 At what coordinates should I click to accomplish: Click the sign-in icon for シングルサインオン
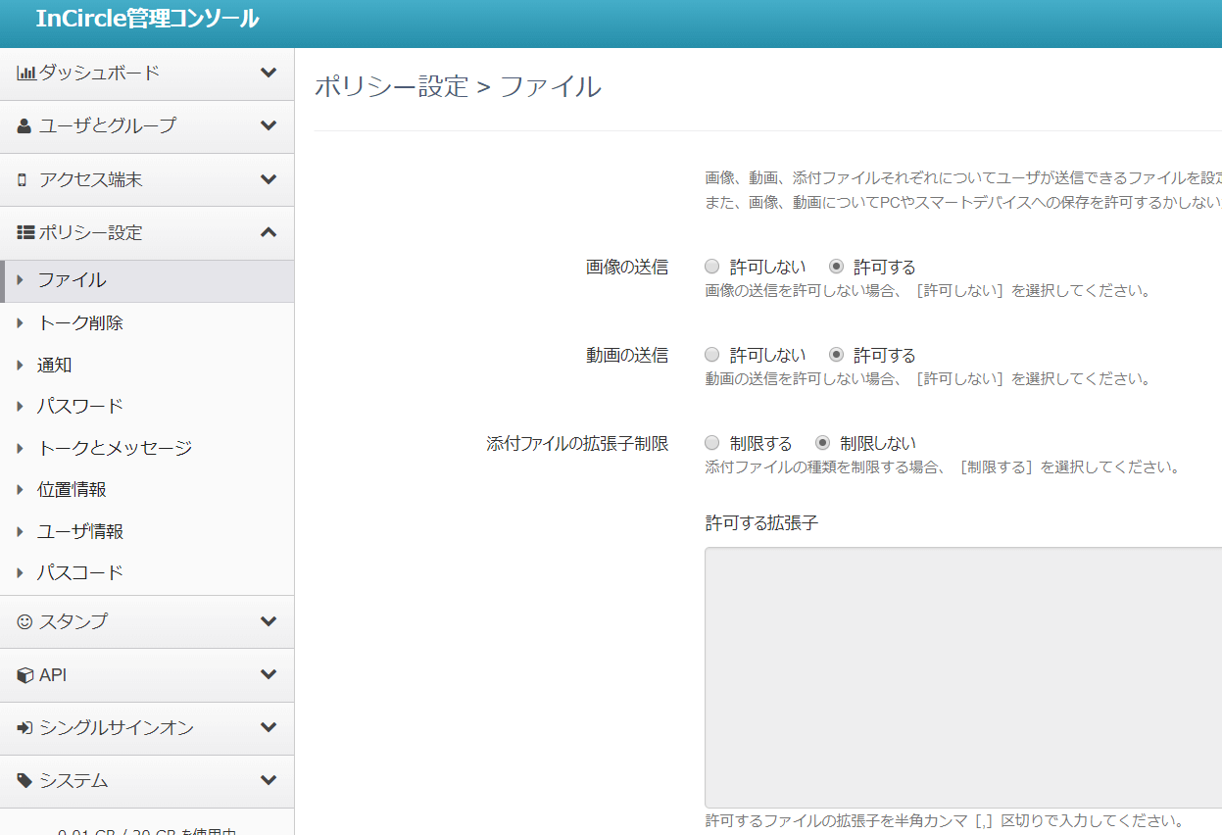(25, 728)
